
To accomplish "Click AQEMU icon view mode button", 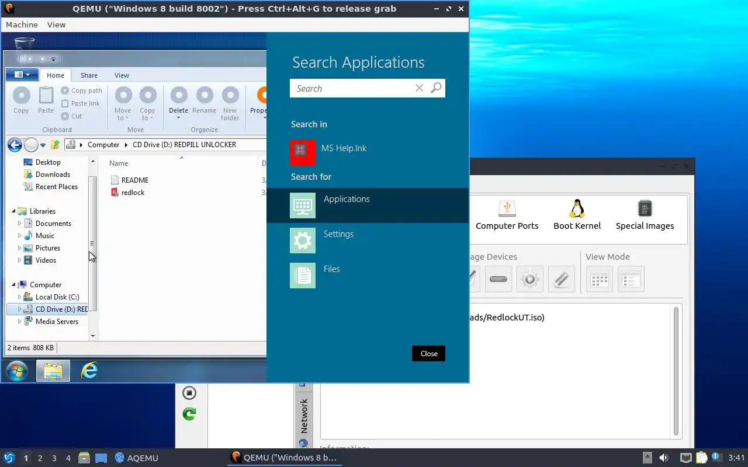I will (x=600, y=279).
